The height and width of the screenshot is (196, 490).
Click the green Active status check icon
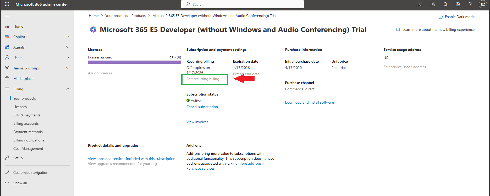[x=188, y=100]
